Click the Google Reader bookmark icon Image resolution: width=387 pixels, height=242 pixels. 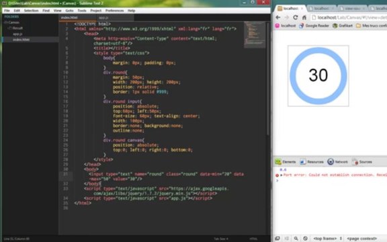302,26
